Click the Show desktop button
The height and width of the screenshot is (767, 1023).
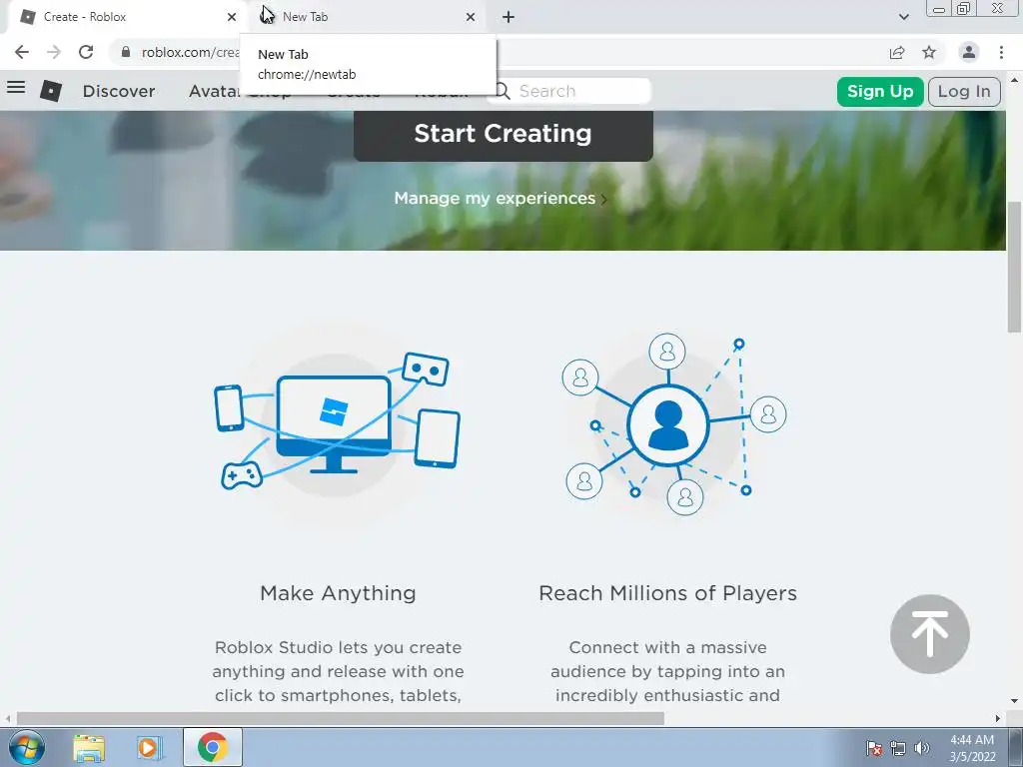tap(1016, 747)
